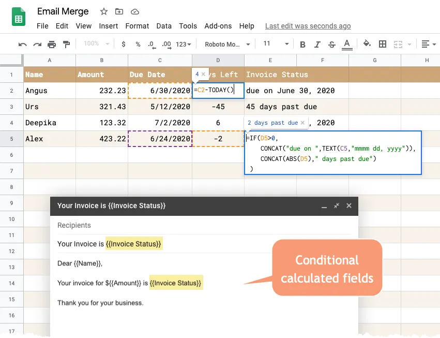This screenshot has width=440, height=338.
Task: Click the Print icon
Action: (51, 44)
